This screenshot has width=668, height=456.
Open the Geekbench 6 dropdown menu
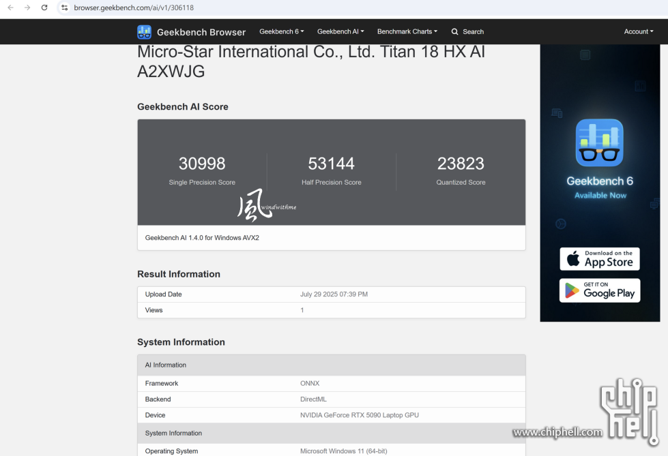(282, 31)
